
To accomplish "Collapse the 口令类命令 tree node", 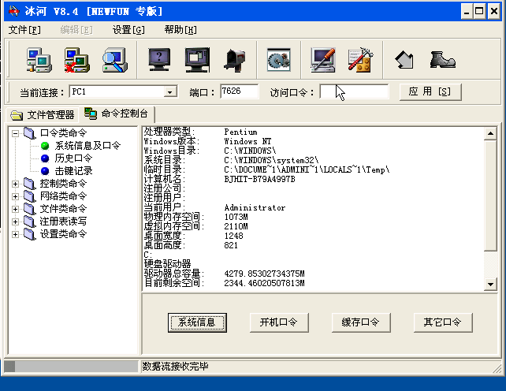I will [15, 133].
